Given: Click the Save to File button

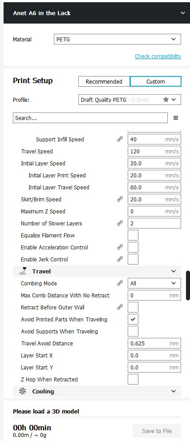Looking at the screenshot, I should click(x=157, y=431).
